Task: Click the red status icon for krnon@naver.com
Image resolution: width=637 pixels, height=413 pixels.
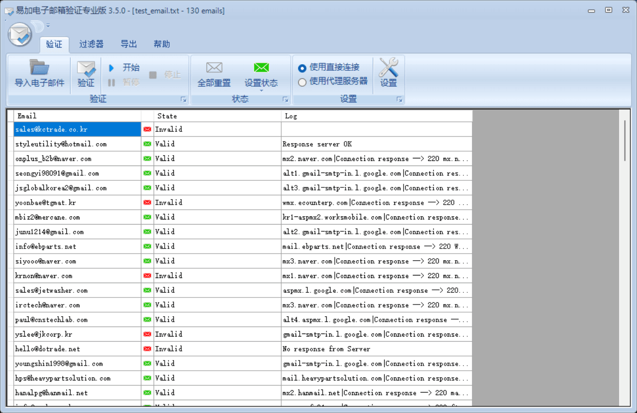Action: 147,276
